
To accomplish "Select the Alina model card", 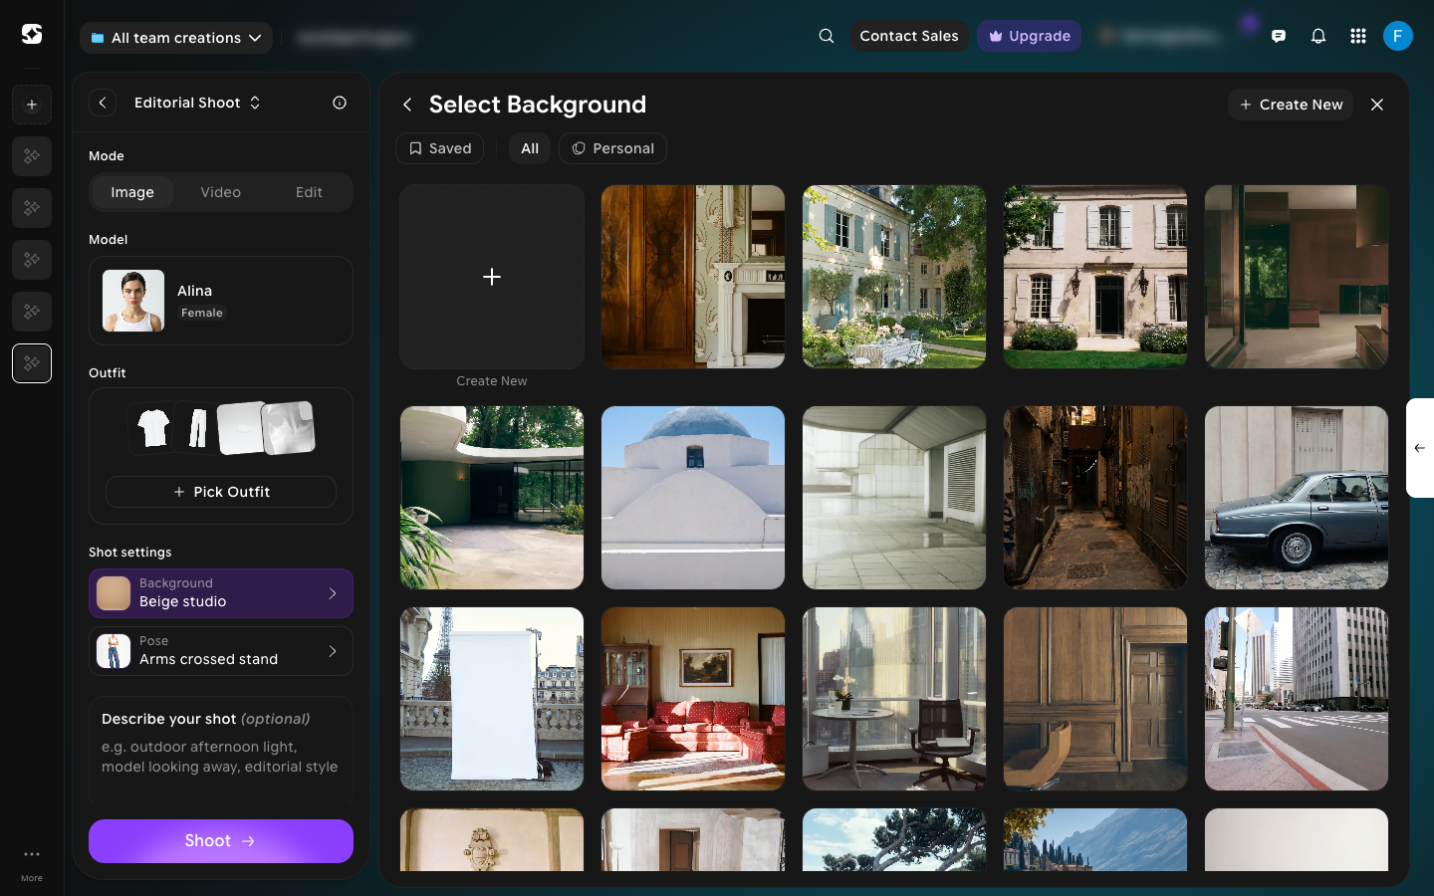I will [221, 301].
